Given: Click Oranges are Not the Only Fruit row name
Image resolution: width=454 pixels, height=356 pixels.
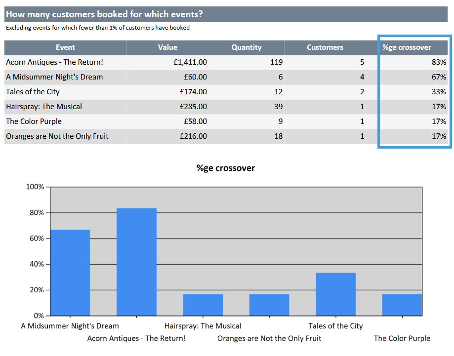Looking at the screenshot, I should coord(57,136).
